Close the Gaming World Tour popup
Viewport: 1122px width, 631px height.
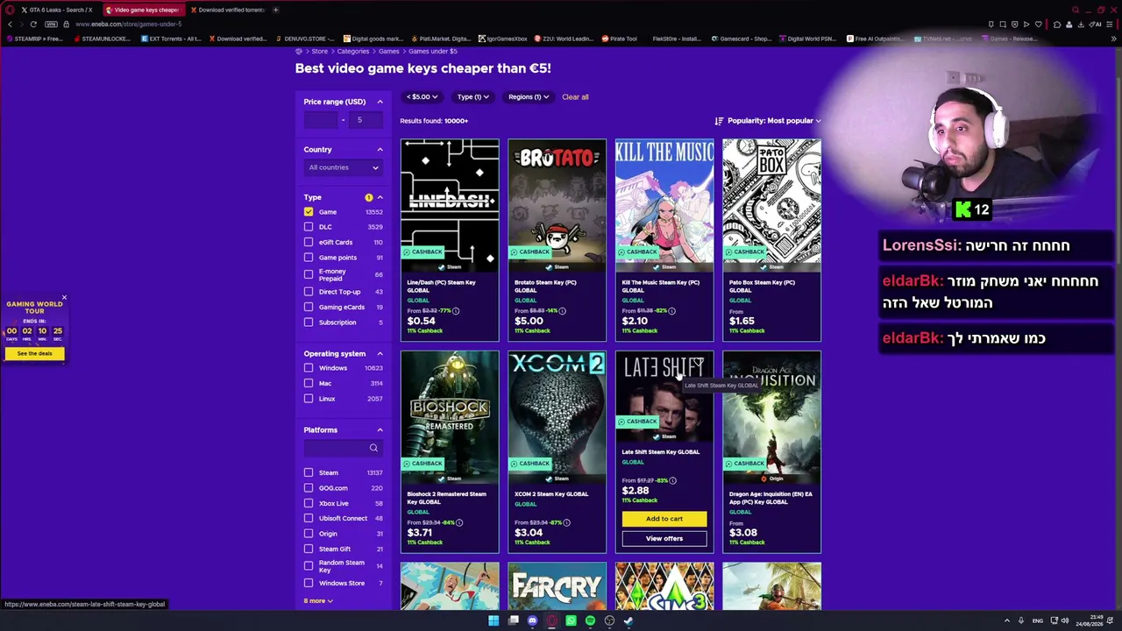coord(64,298)
